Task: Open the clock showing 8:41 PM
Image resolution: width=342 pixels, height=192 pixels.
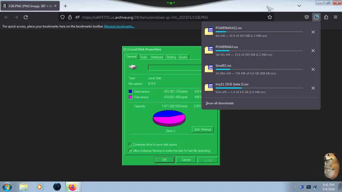Action: click(x=328, y=187)
